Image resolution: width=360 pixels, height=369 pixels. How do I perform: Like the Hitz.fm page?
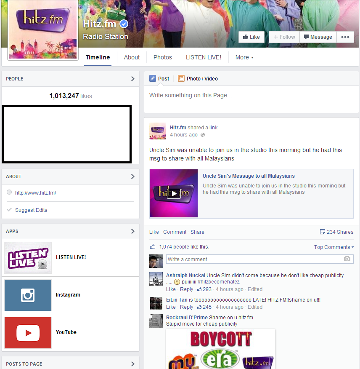click(251, 37)
